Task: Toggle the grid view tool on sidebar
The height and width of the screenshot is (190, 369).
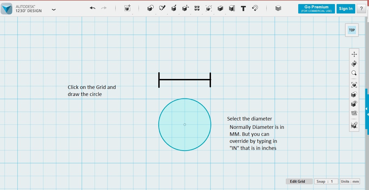Action: pos(354,113)
